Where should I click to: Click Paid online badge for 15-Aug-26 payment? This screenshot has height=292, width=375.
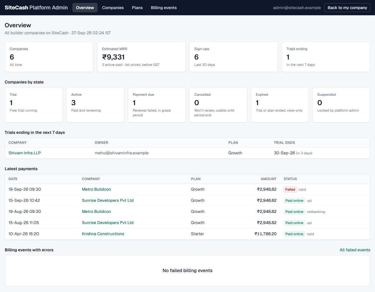[294, 223]
